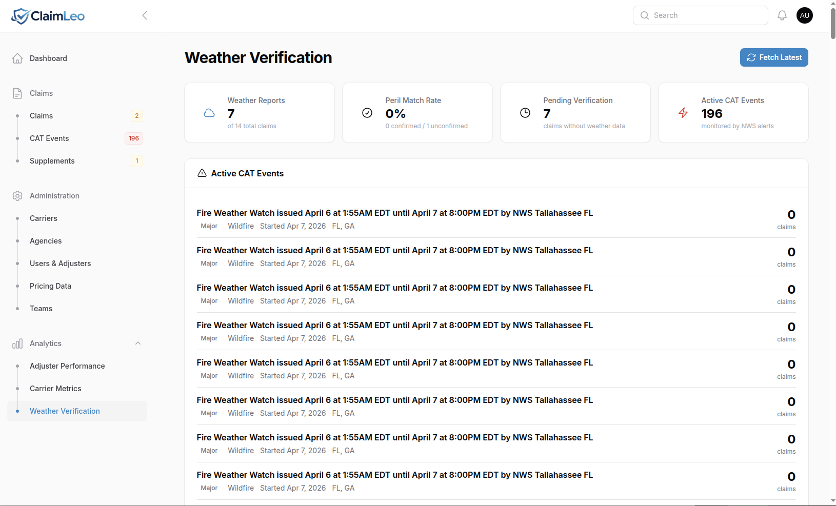Click the warning triangle beside Active CAT Events
This screenshot has height=506, width=836.
(202, 173)
